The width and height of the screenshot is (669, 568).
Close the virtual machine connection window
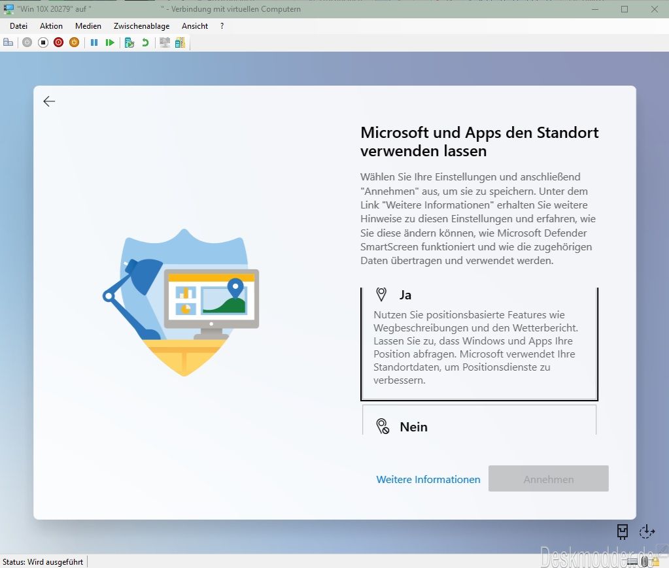[x=654, y=9]
